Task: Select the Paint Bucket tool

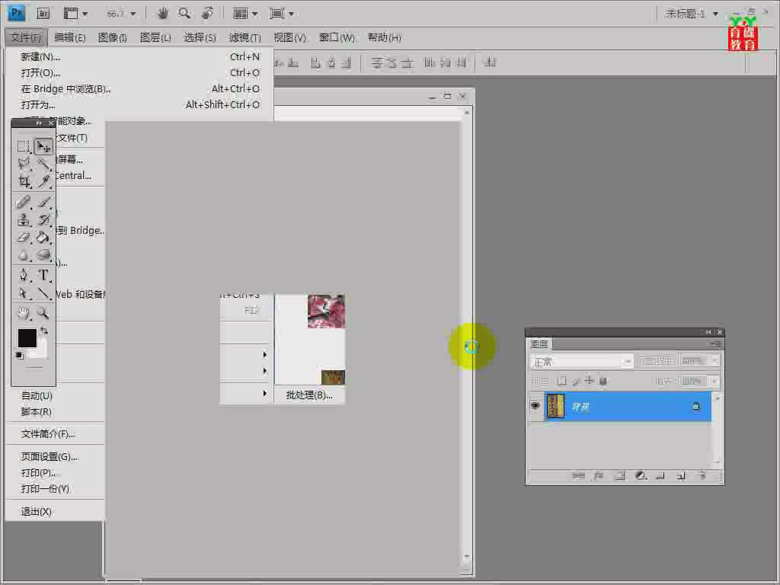Action: click(43, 238)
